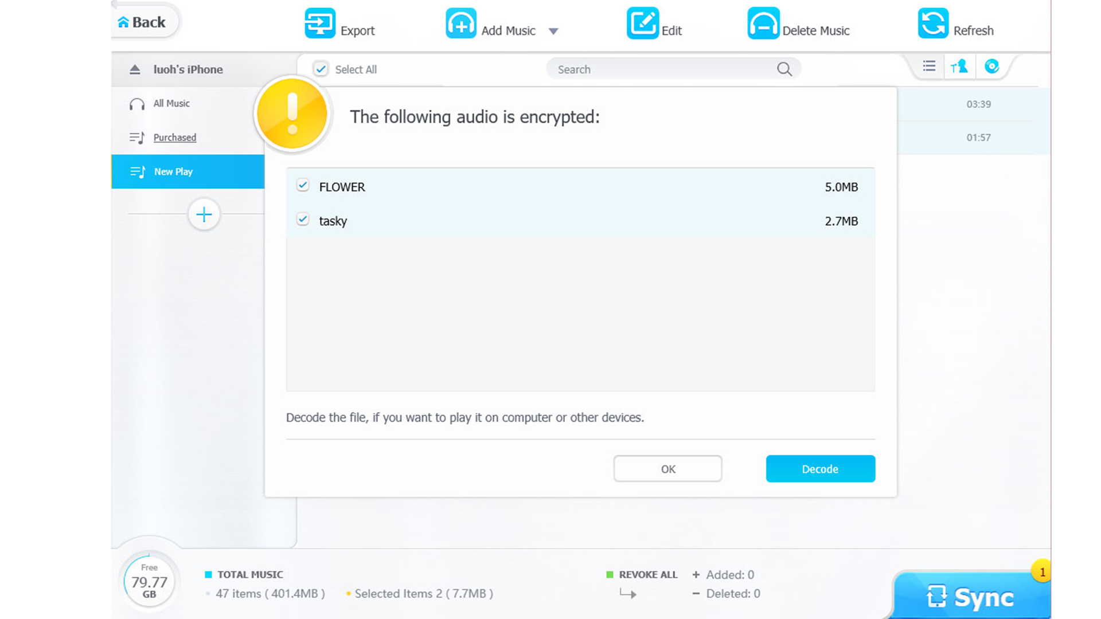Click the song row with duration 01:57
The image size is (1101, 619).
point(974,138)
